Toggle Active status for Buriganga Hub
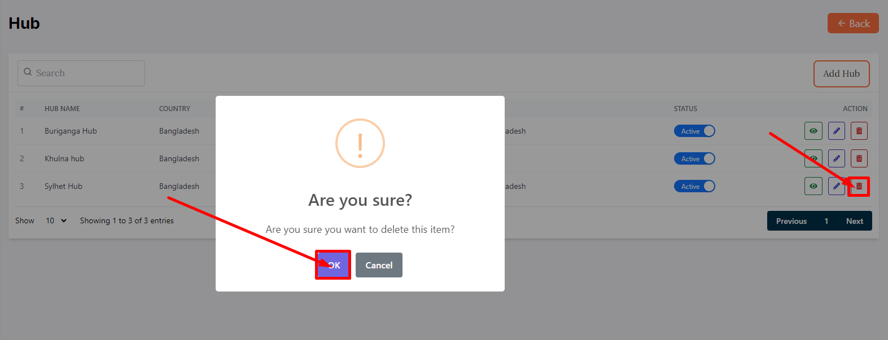Image resolution: width=888 pixels, height=340 pixels. 694,131
